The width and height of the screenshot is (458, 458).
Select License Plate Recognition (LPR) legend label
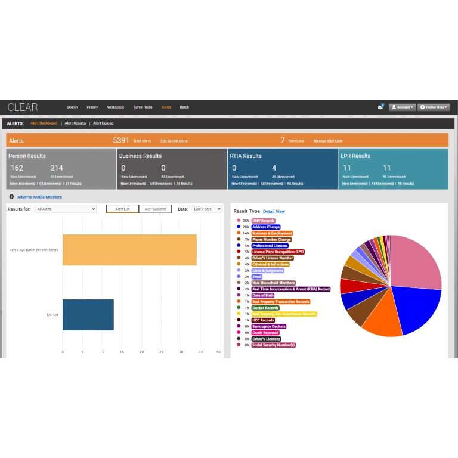[x=278, y=252]
